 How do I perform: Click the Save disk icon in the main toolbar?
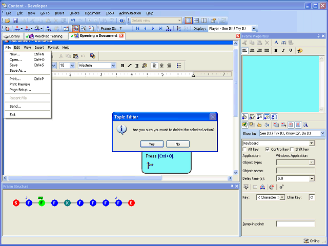tap(15, 20)
